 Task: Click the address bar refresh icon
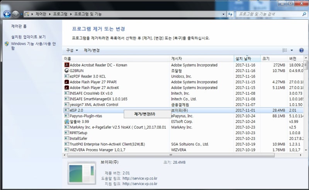point(230,14)
